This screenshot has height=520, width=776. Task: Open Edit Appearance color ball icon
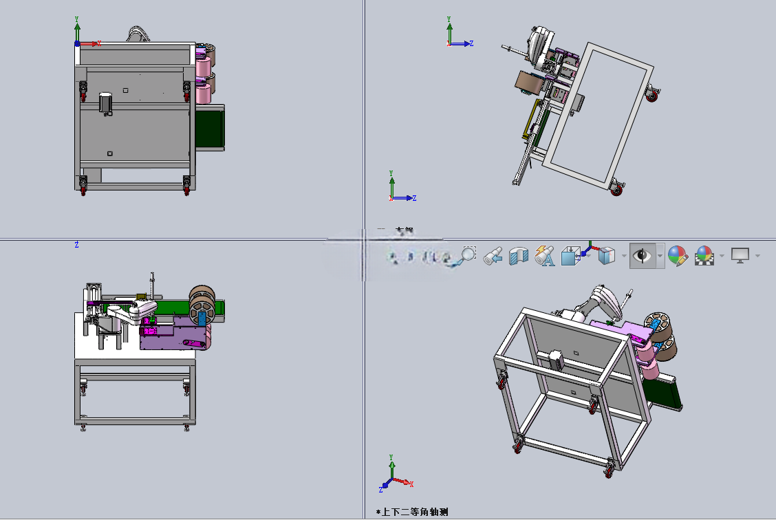tap(678, 256)
